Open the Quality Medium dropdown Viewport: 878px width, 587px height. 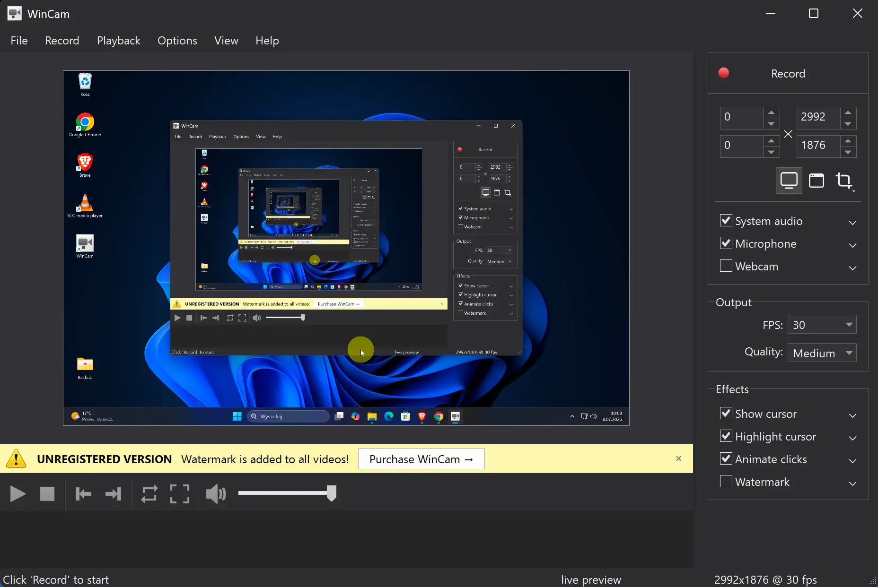click(x=822, y=353)
